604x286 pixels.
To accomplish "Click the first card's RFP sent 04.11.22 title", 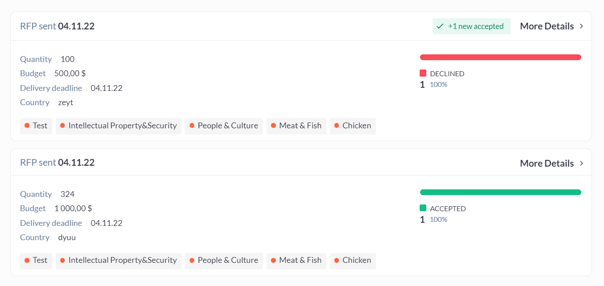I will pos(57,26).
